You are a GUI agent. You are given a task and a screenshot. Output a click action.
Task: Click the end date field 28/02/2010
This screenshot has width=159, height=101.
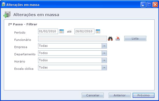pyautogui.click(x=84, y=32)
